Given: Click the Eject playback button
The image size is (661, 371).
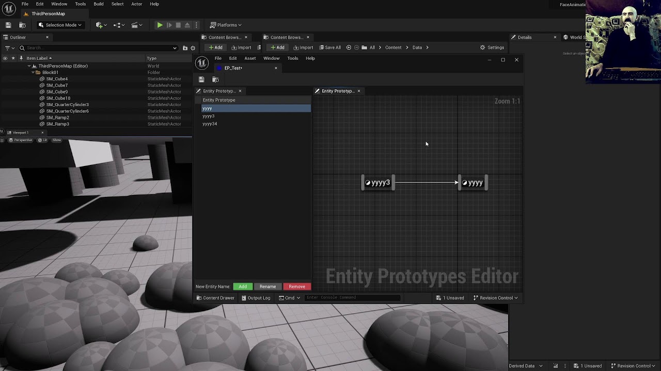Looking at the screenshot, I should (187, 25).
